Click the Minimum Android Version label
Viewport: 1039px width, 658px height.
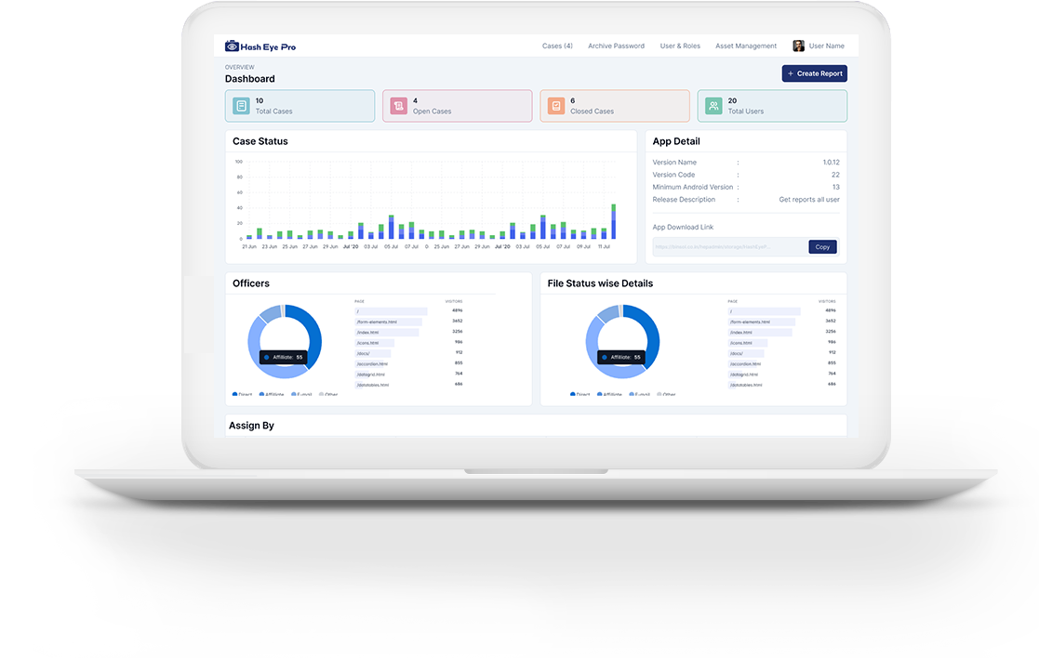coord(692,188)
